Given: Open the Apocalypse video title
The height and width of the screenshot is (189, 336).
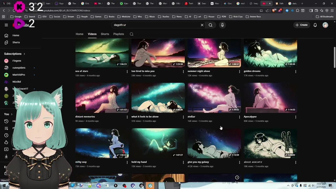Looking at the screenshot, I should [x=250, y=117].
